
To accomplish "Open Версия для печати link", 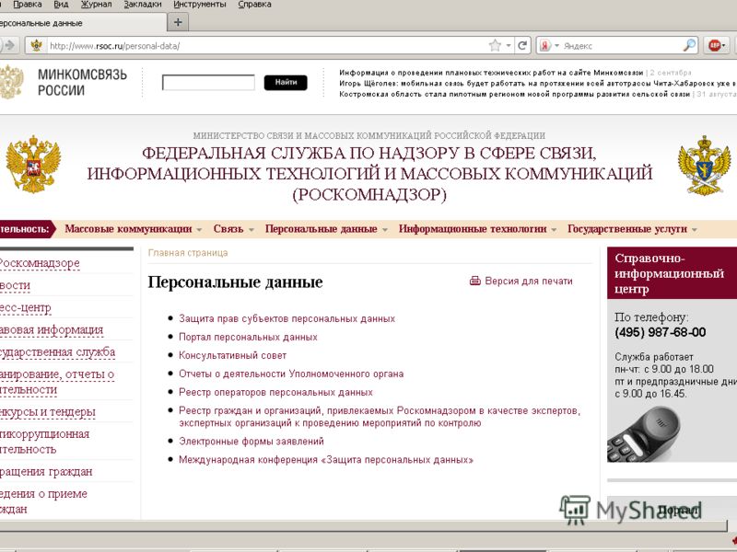I will [529, 282].
